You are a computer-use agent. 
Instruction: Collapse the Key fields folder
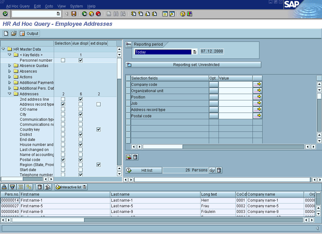(x=9, y=55)
